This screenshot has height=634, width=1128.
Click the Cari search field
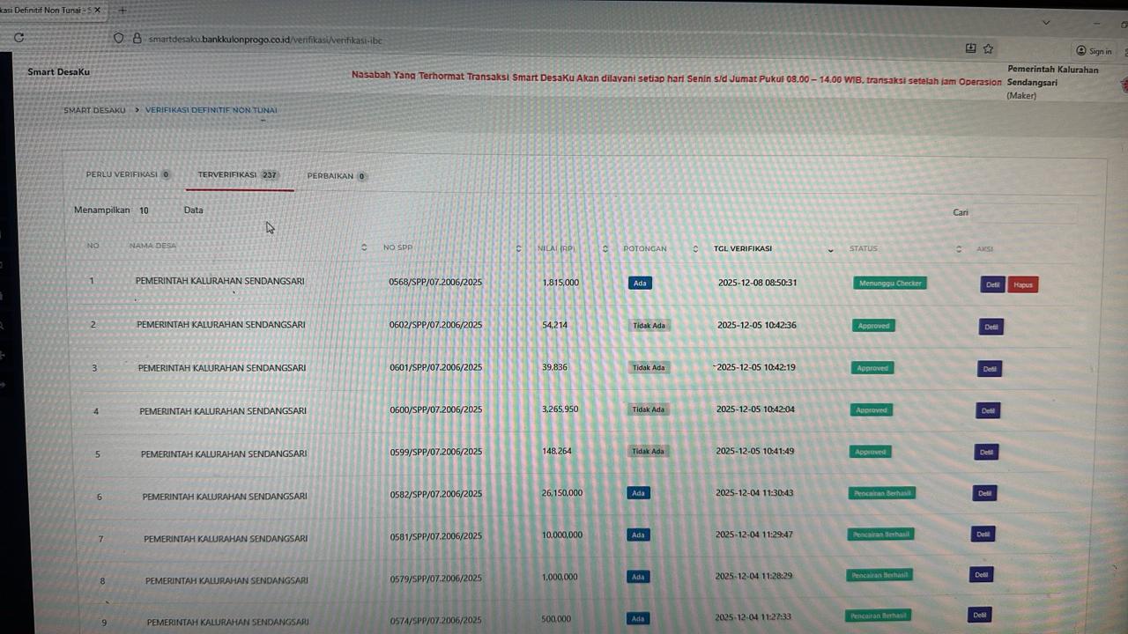(x=1022, y=212)
